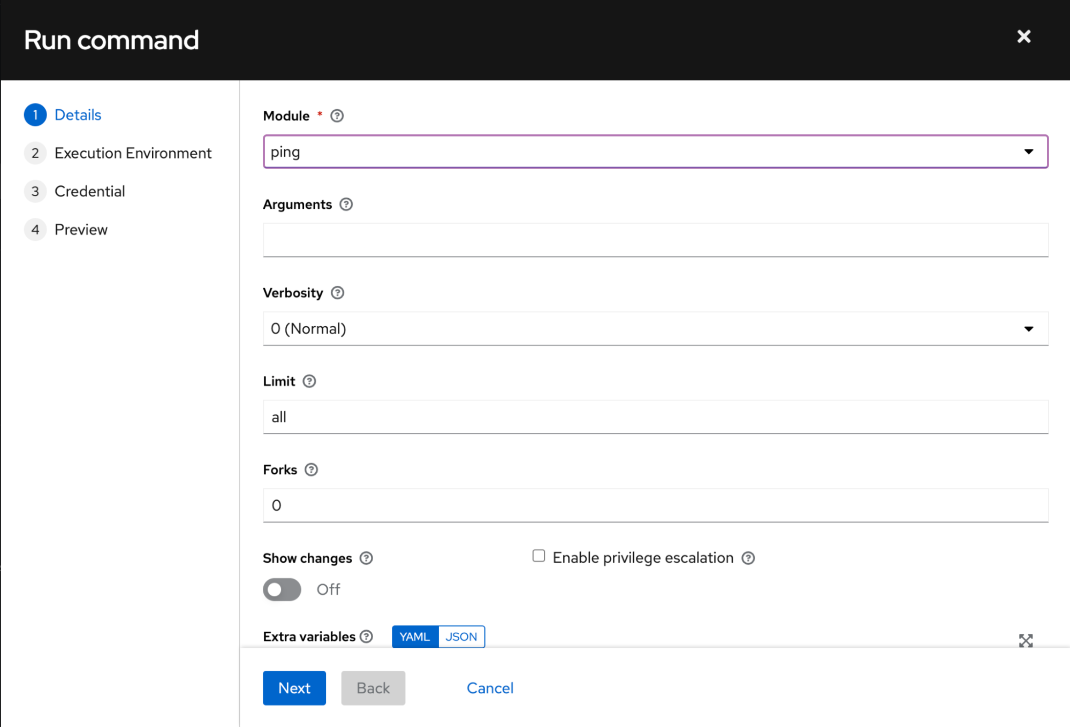The width and height of the screenshot is (1070, 727).
Task: Switch extra variables to JSON
Action: (461, 637)
